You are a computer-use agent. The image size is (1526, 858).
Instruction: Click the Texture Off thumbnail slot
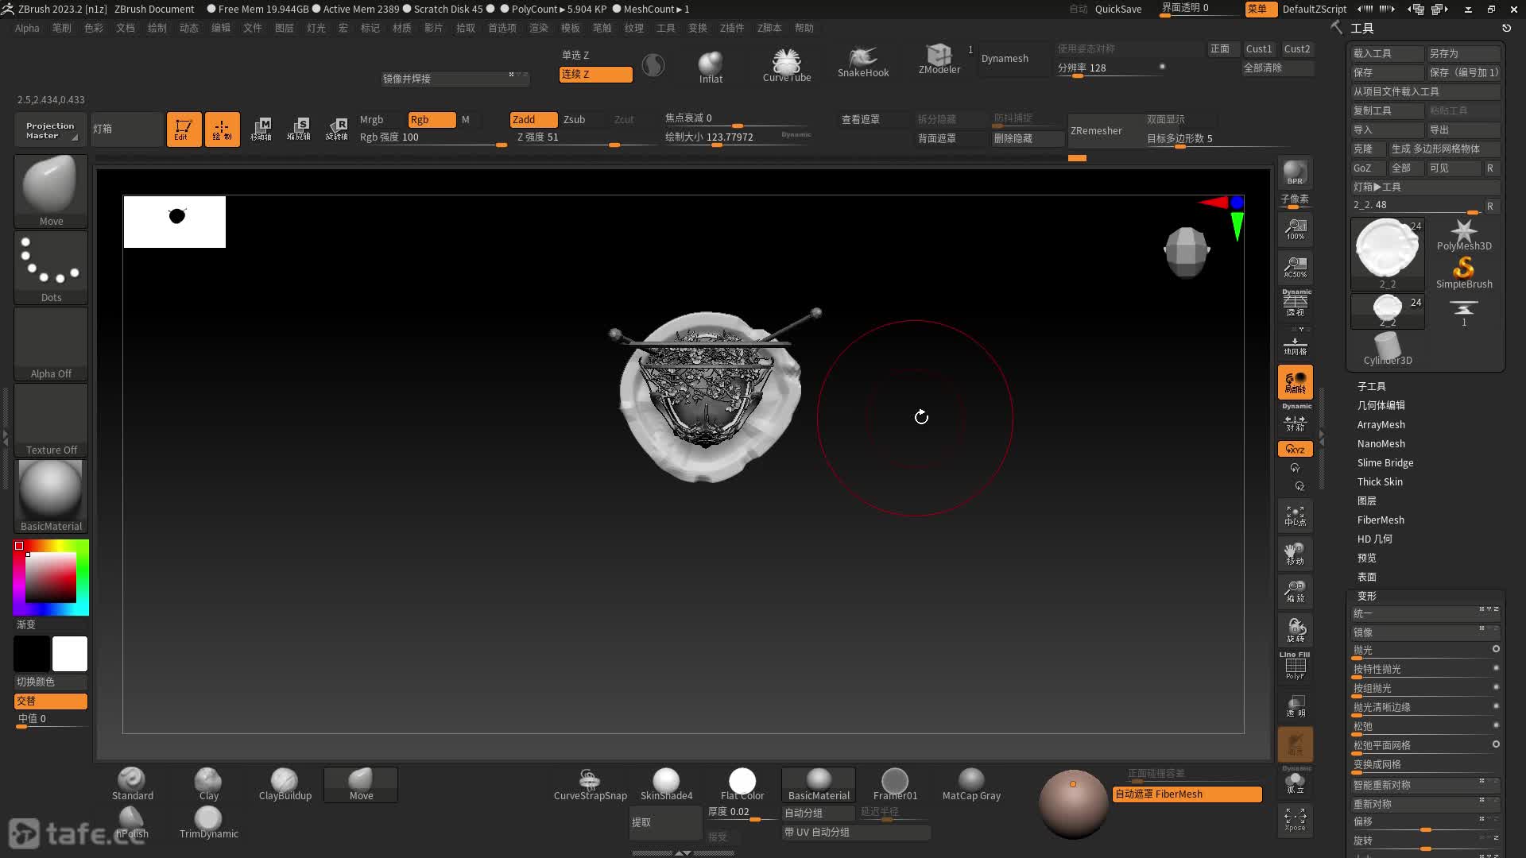pos(51,420)
